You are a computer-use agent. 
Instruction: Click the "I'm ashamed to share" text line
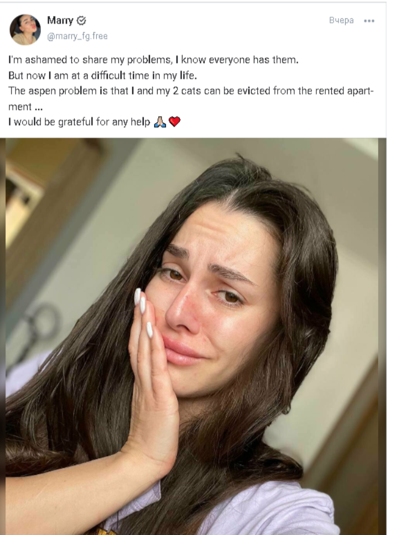point(154,60)
